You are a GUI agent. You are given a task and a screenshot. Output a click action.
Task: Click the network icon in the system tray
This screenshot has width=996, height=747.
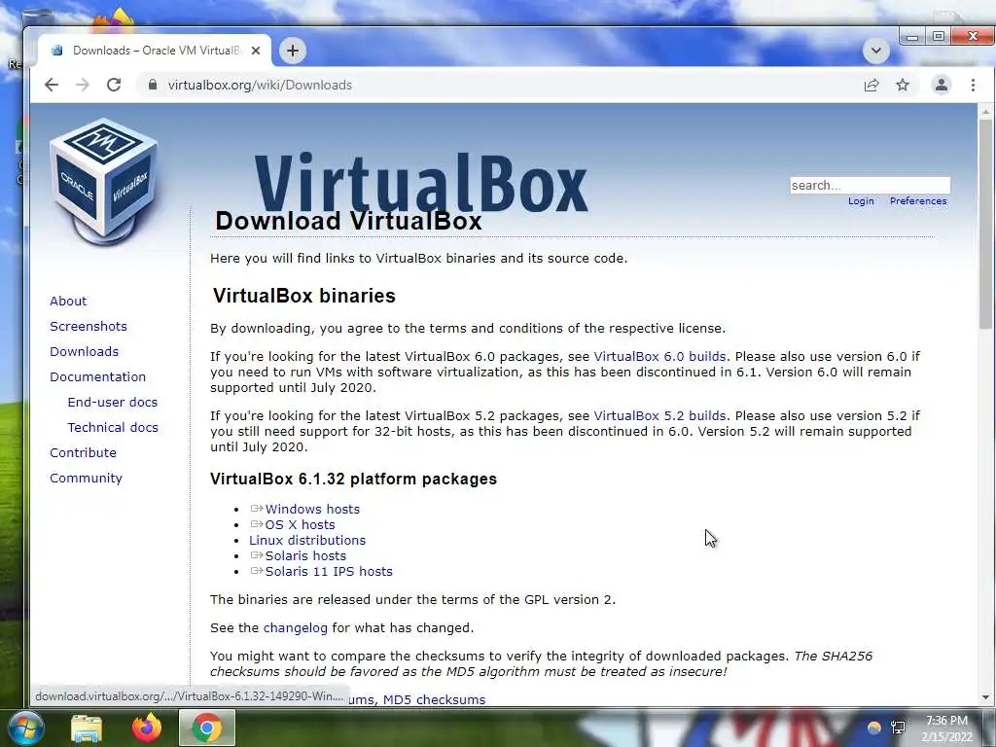pyautogui.click(x=898, y=728)
